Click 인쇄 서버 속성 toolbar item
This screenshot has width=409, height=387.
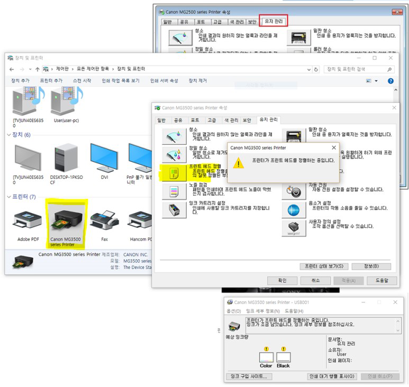(164, 80)
